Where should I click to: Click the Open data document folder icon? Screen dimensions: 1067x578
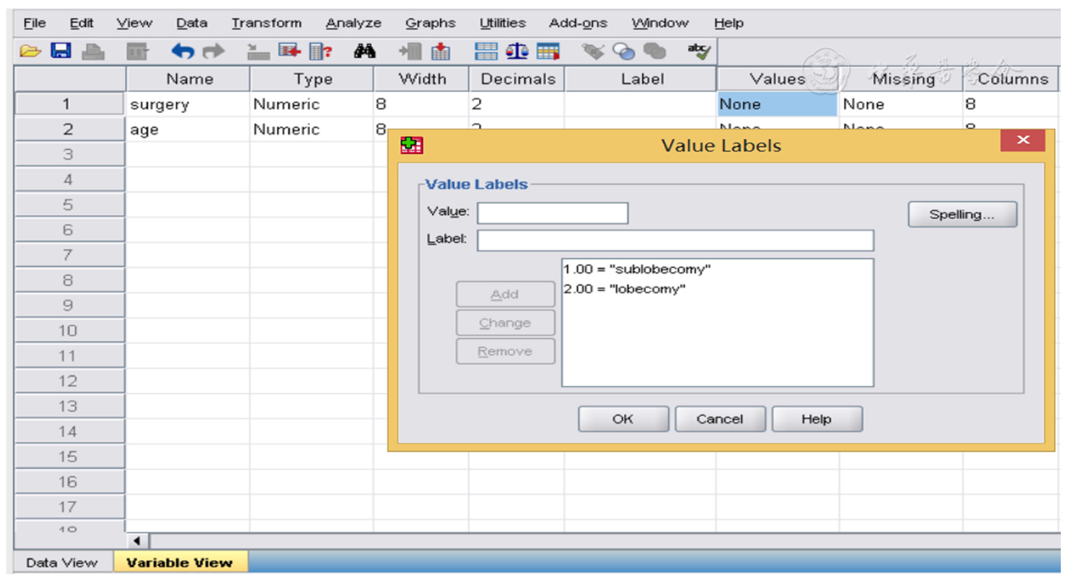tap(30, 52)
